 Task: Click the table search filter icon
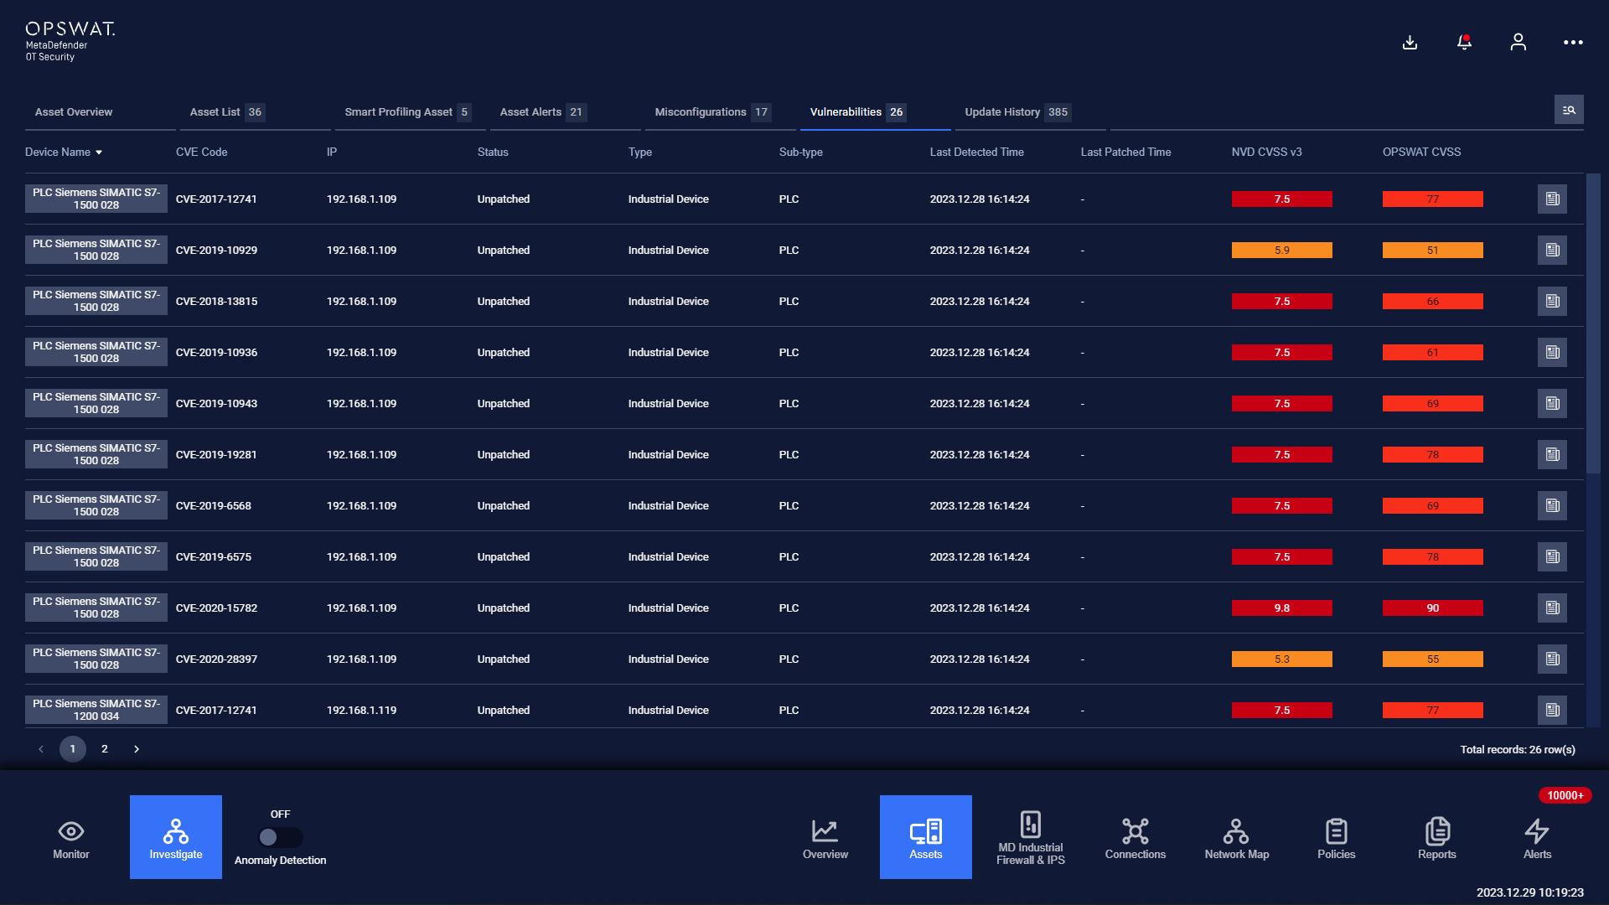[x=1569, y=110]
